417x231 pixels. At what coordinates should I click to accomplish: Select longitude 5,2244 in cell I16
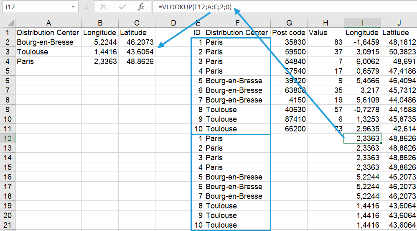363,177
